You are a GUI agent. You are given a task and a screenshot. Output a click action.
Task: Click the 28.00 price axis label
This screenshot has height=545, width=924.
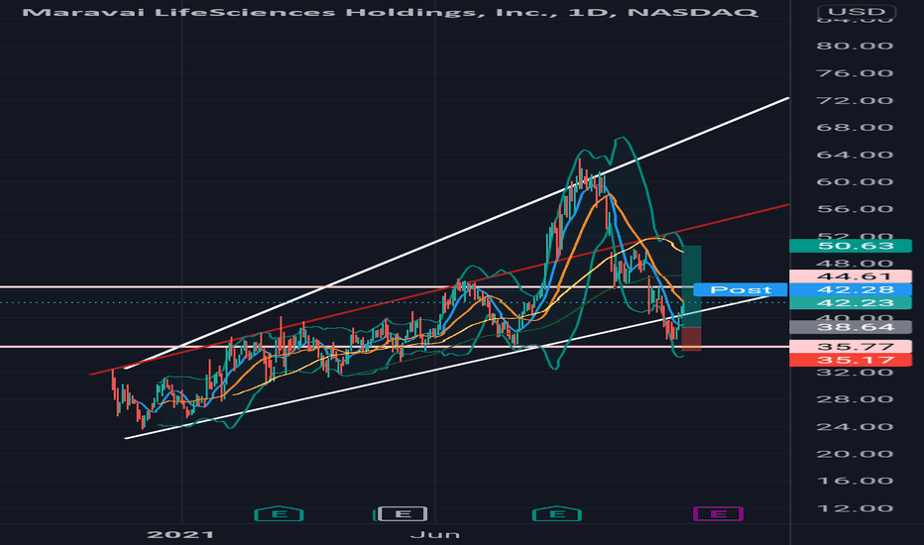point(855,399)
